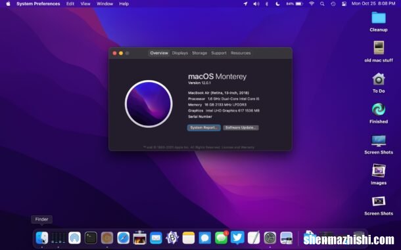Click the Memory info line
The image size is (401, 250).
point(217,105)
